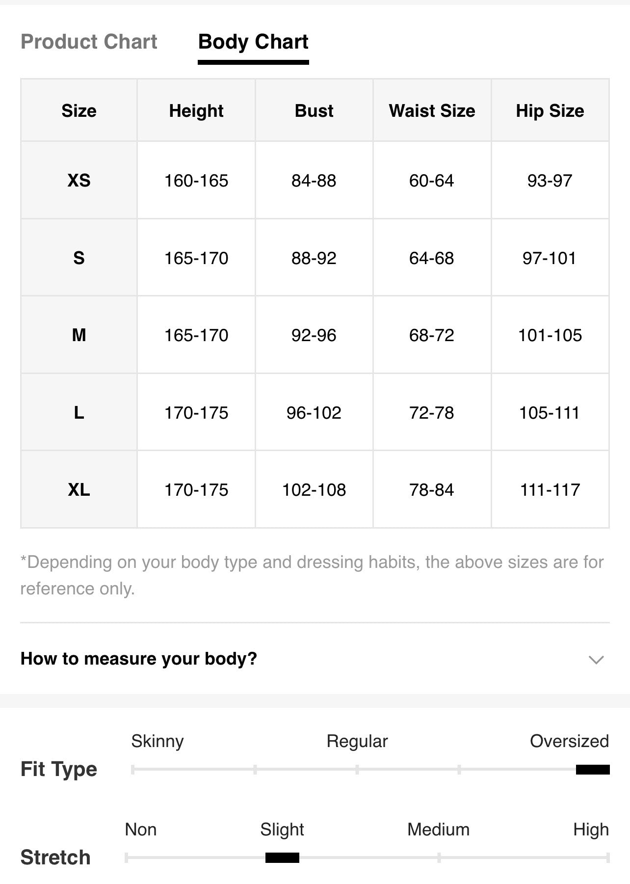The width and height of the screenshot is (630, 884).
Task: Open How to measure your body? section
Action: (315, 659)
